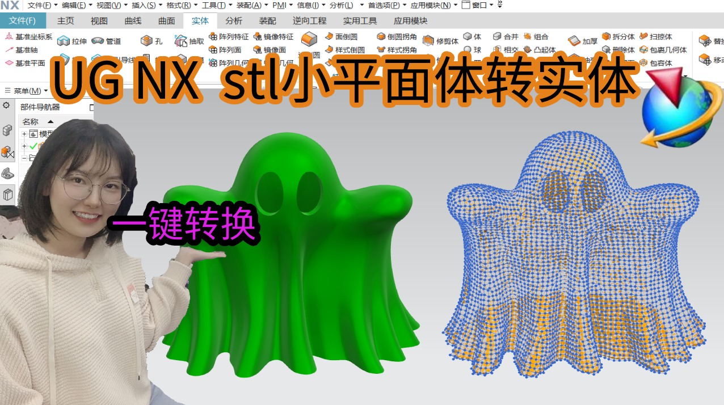Expand the 模型 tree node plus sign
Viewport: 724px width, 405px height.
[x=24, y=133]
